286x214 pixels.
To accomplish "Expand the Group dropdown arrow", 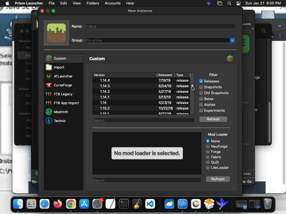I will pos(232,40).
